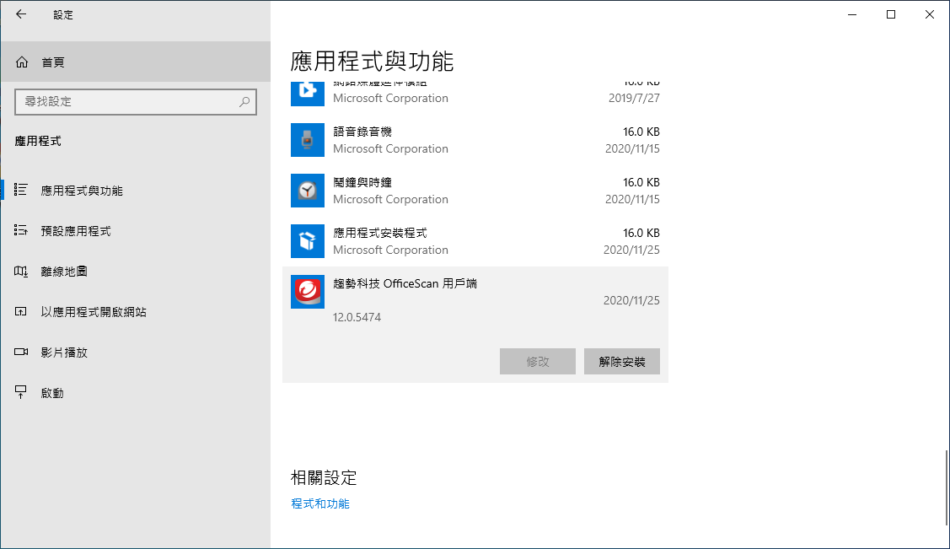Image resolution: width=950 pixels, height=549 pixels.
Task: Click the back arrow in Settings
Action: (21, 14)
